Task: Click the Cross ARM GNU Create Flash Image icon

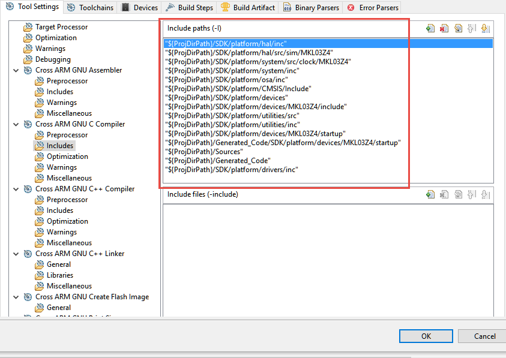Action: [x=28, y=297]
